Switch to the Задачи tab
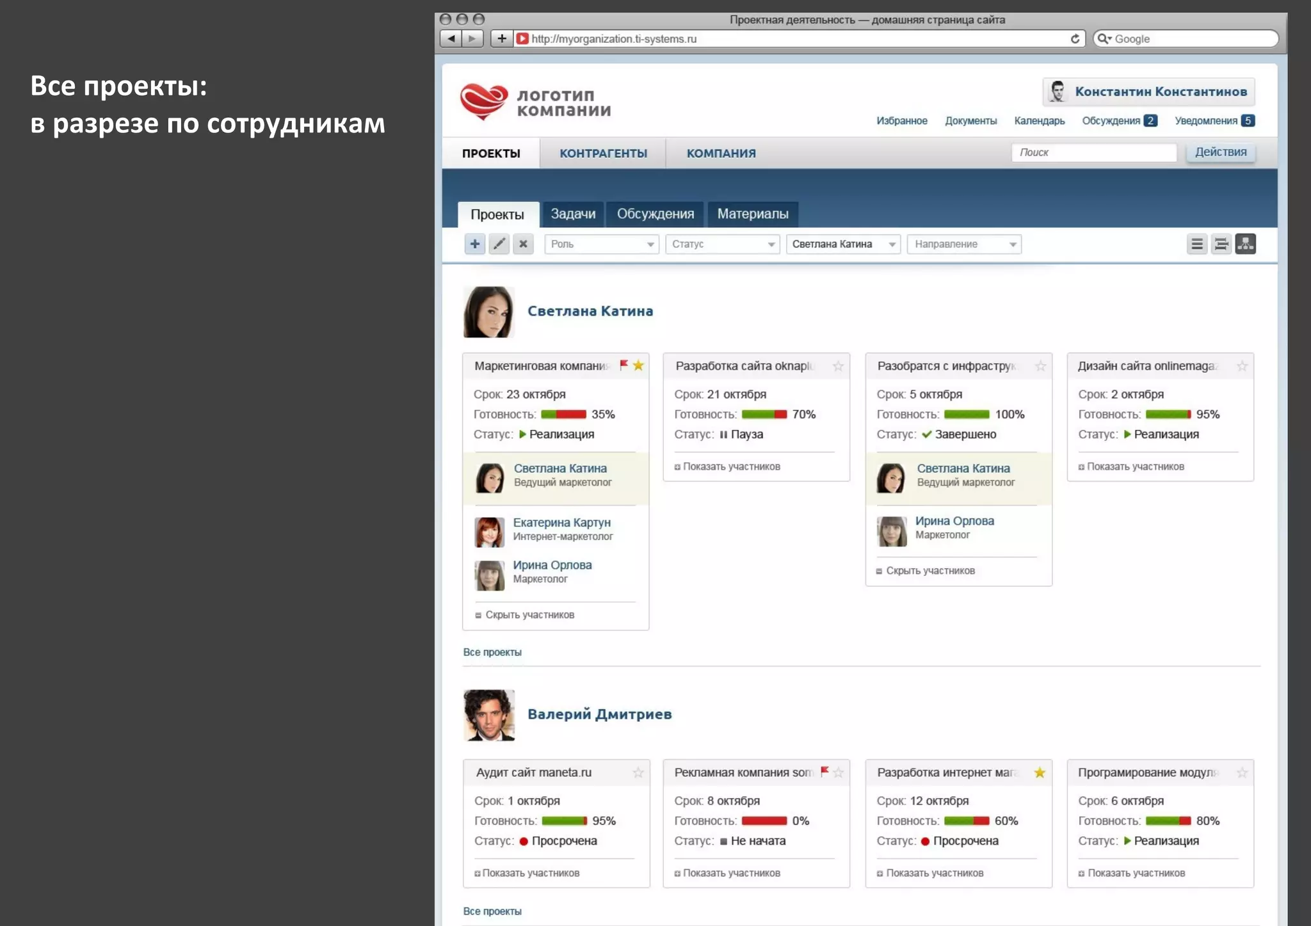 click(573, 214)
